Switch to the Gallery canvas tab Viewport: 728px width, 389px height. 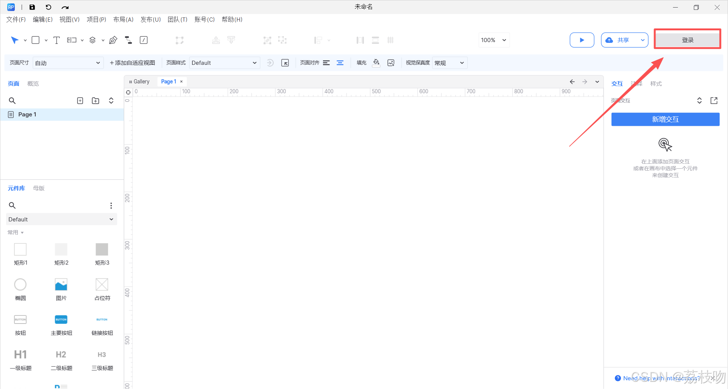pos(139,82)
